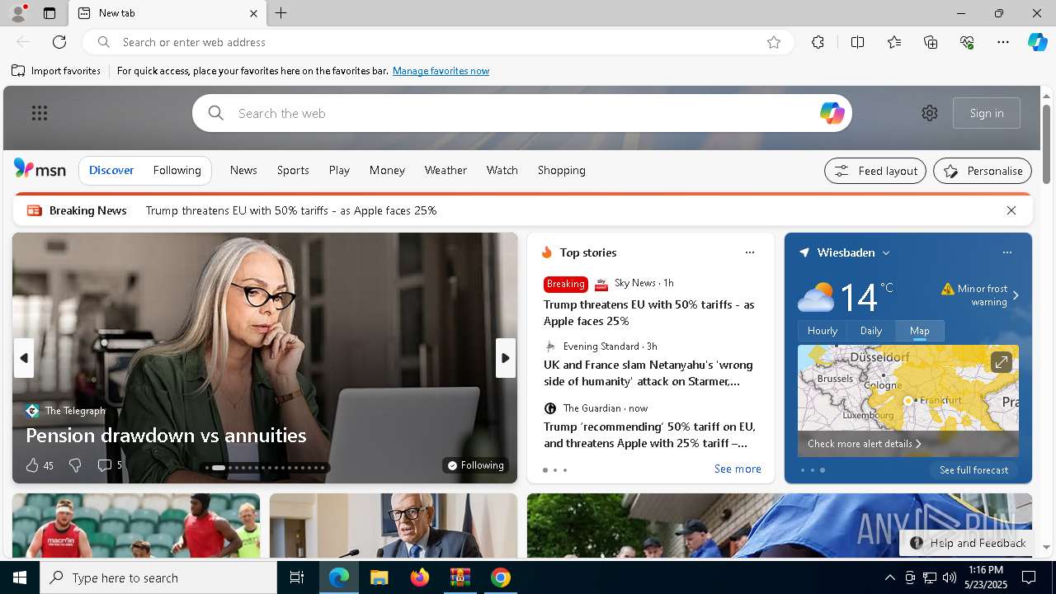Go to MSN home via logo
1056x594 pixels.
coord(40,169)
